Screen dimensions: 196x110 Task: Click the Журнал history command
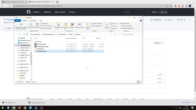[x=114, y=28]
